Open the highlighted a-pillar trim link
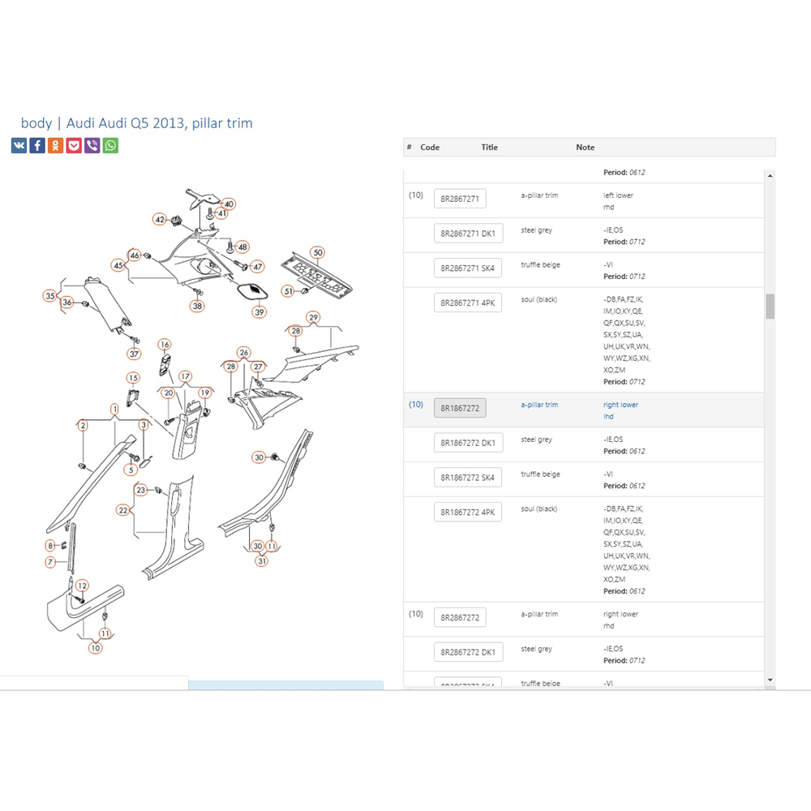Screen dimensions: 811x811 tap(539, 405)
